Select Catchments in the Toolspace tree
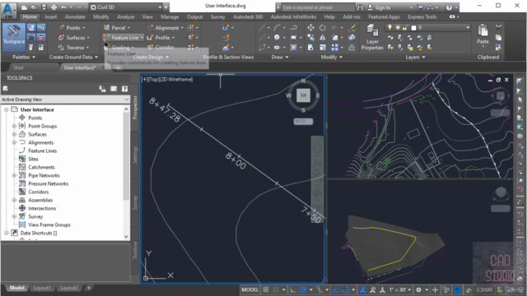Viewport: 527px width, 296px height. click(x=41, y=167)
